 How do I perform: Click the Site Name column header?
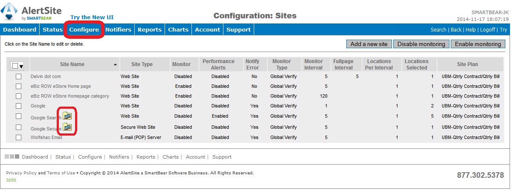coord(72,64)
